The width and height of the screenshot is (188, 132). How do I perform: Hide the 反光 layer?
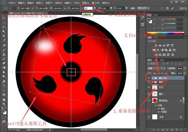149,87
